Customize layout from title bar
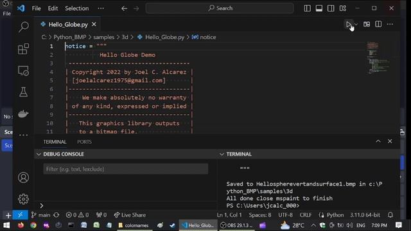Viewport: 411px width, 231px height. [x=342, y=8]
